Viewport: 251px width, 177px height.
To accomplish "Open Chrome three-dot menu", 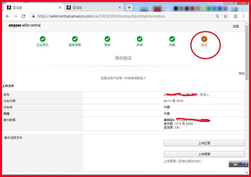I will (x=243, y=16).
